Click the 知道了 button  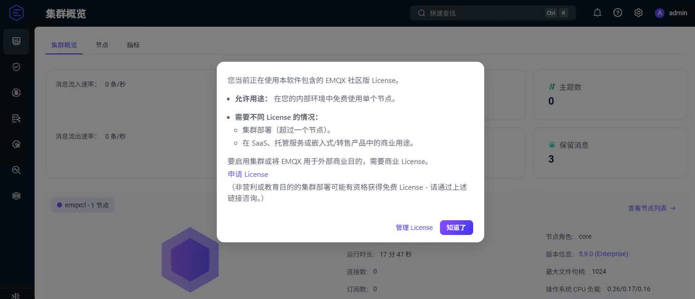click(x=456, y=228)
